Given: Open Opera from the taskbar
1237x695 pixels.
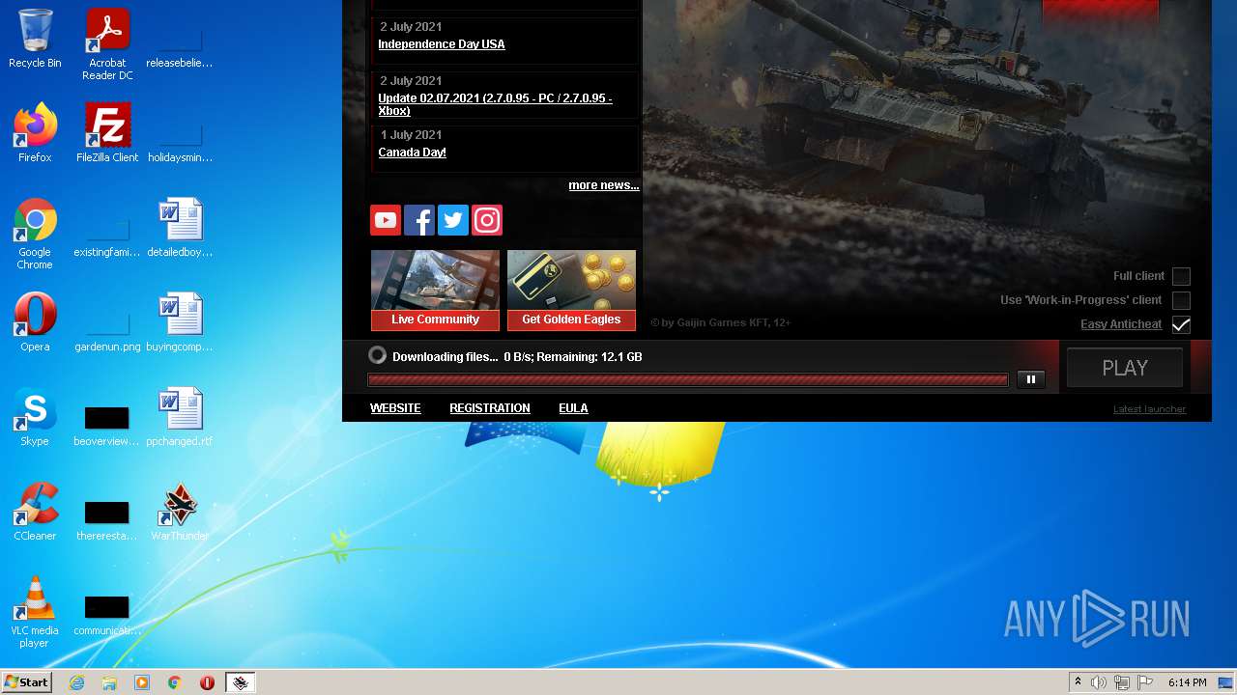Looking at the screenshot, I should pos(207,682).
